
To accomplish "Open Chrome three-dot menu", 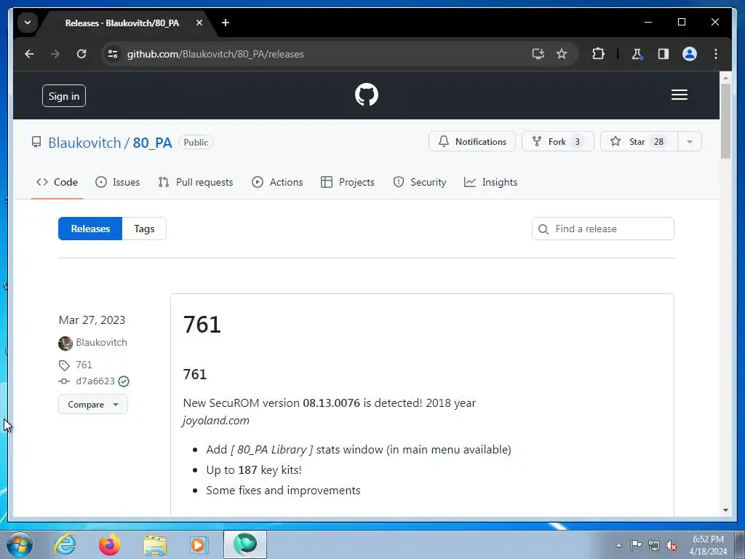I will click(x=716, y=54).
